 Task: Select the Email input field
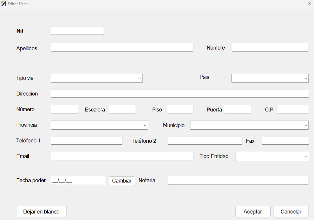(122, 156)
